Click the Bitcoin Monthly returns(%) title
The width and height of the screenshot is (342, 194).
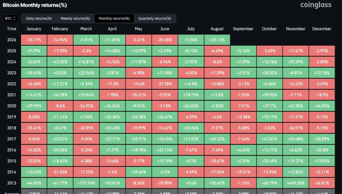tap(35, 5)
